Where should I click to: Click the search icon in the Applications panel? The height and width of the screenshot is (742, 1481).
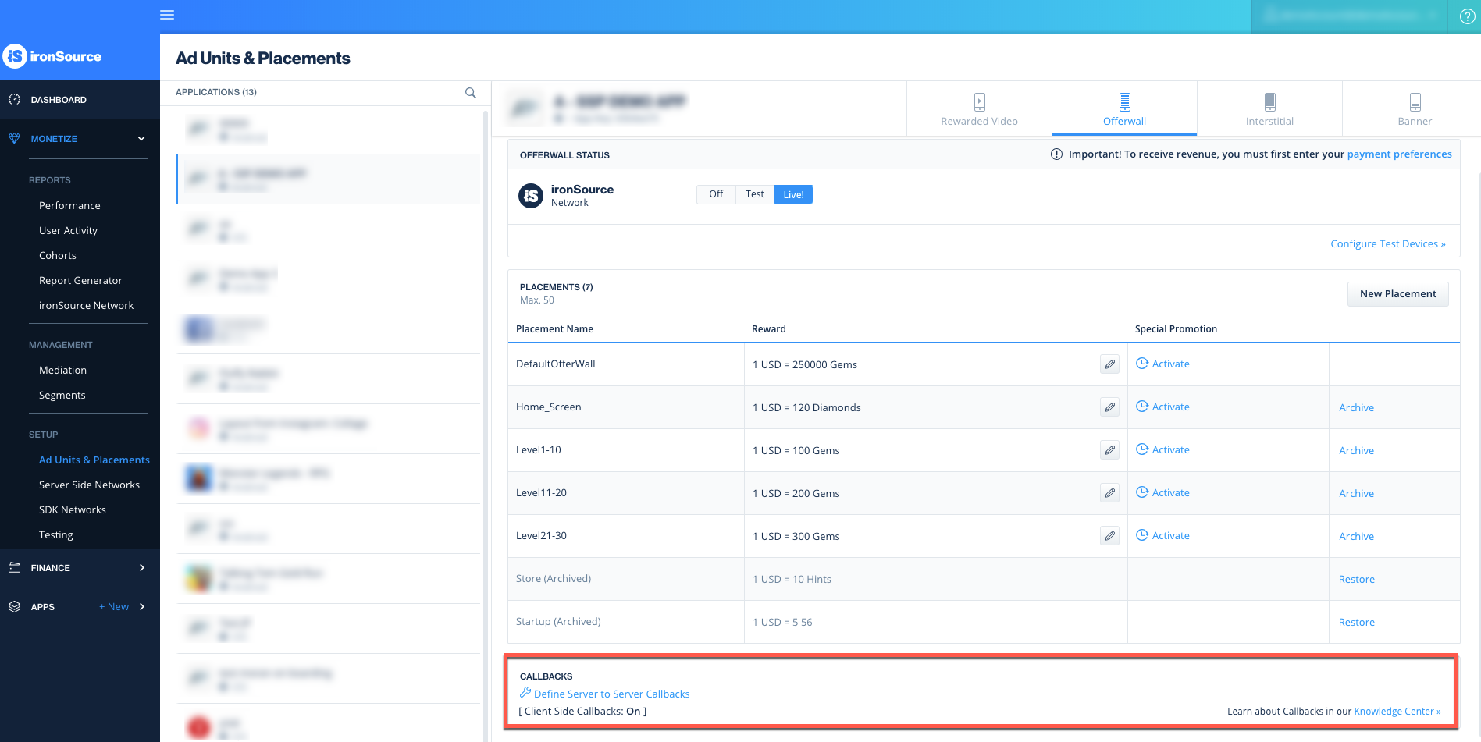pos(470,92)
